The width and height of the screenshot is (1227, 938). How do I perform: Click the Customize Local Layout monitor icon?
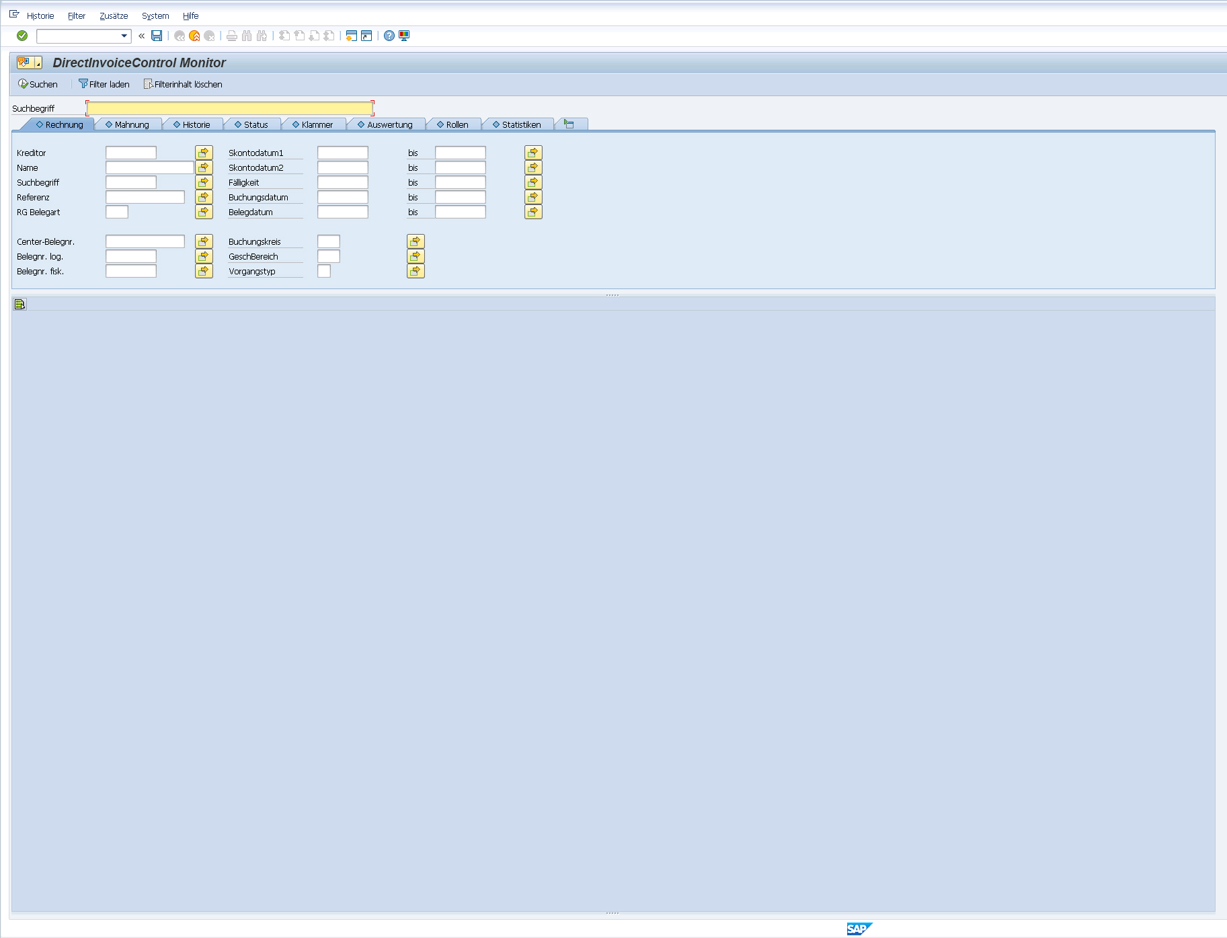(404, 36)
